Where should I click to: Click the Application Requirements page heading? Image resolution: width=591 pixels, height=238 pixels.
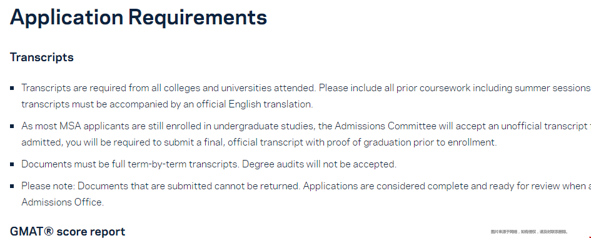tap(138, 17)
